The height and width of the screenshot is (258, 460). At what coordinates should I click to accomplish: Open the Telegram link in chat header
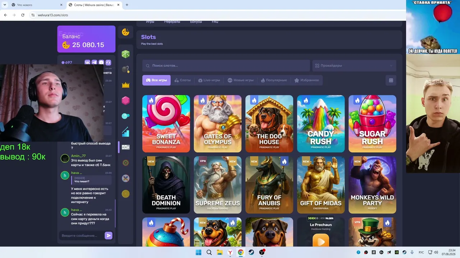click(94, 62)
